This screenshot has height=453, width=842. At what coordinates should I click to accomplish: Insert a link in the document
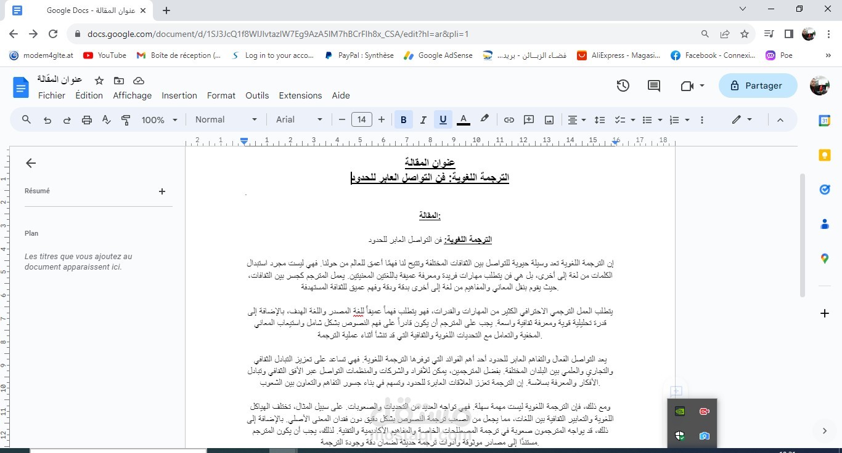tap(509, 120)
